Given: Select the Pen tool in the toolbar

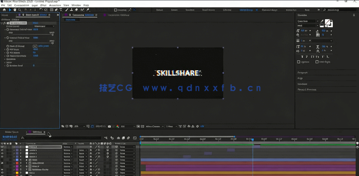Looking at the screenshot, I should click(x=56, y=10).
